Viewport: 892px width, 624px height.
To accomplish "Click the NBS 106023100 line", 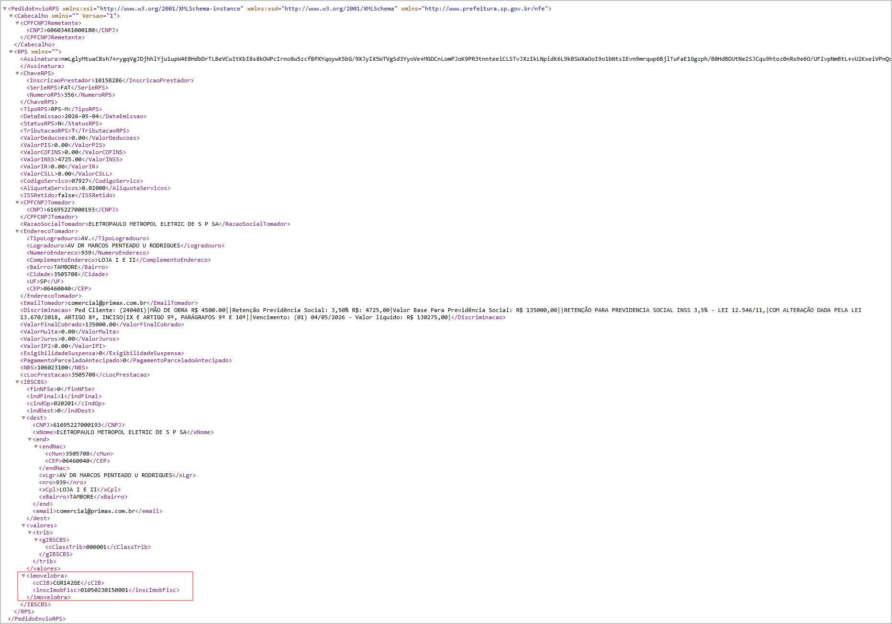I will coord(54,368).
